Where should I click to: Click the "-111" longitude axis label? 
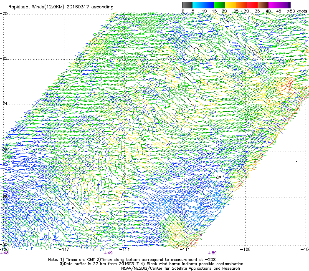[185, 249]
